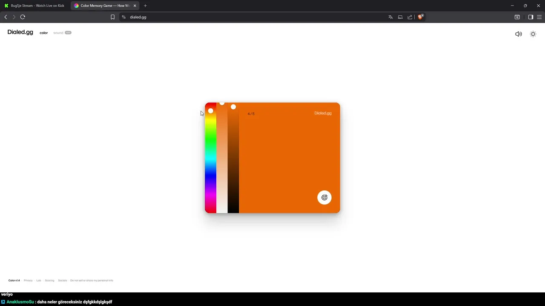Click the new badge next to sound

click(x=68, y=33)
